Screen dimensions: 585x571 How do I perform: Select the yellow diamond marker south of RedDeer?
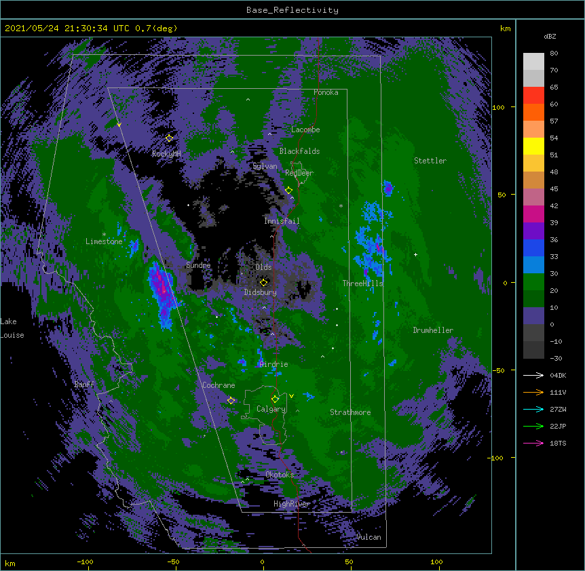(x=289, y=191)
